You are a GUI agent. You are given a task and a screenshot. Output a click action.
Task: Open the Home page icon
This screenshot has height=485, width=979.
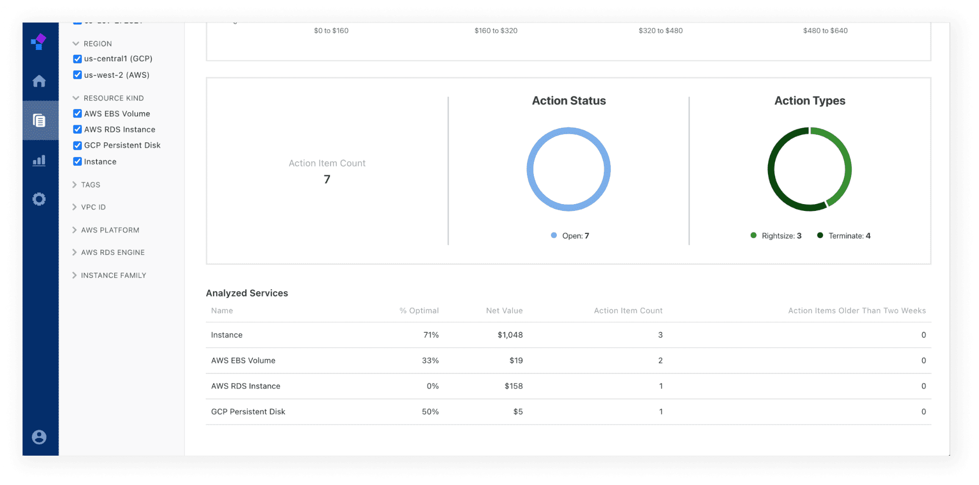[39, 81]
